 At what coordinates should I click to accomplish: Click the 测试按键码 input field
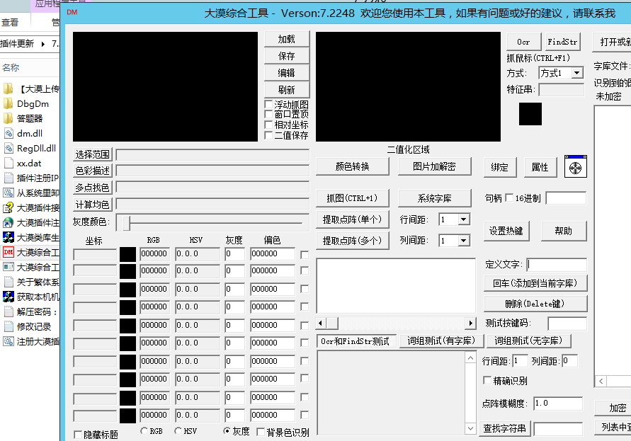(x=567, y=323)
